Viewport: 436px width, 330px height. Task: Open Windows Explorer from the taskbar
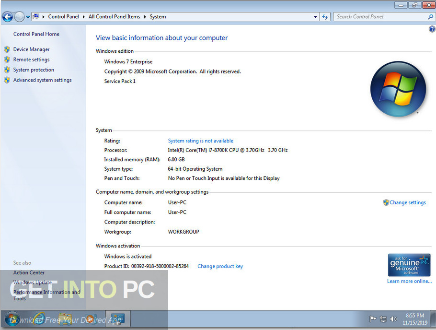pyautogui.click(x=65, y=319)
